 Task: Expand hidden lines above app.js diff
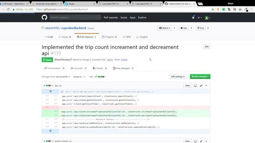[51, 91]
